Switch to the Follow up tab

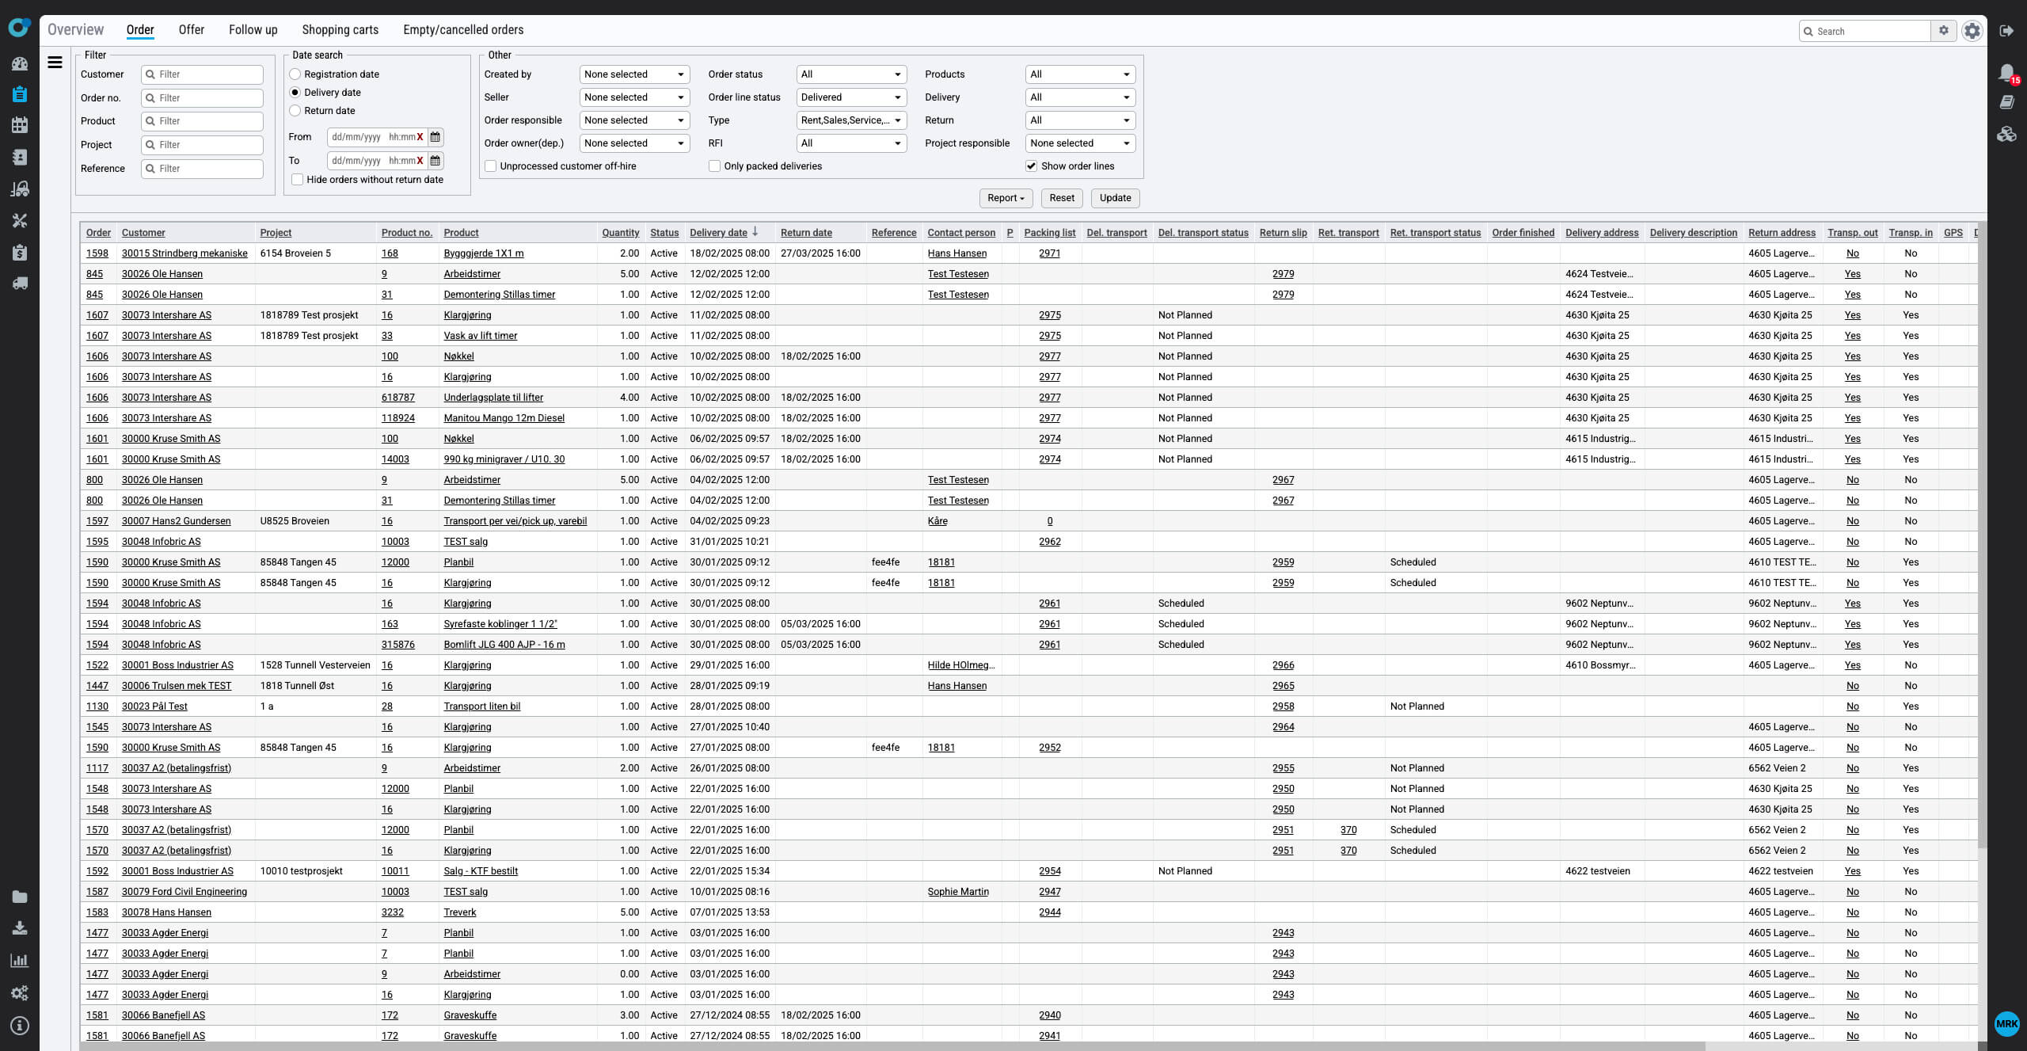tap(253, 30)
